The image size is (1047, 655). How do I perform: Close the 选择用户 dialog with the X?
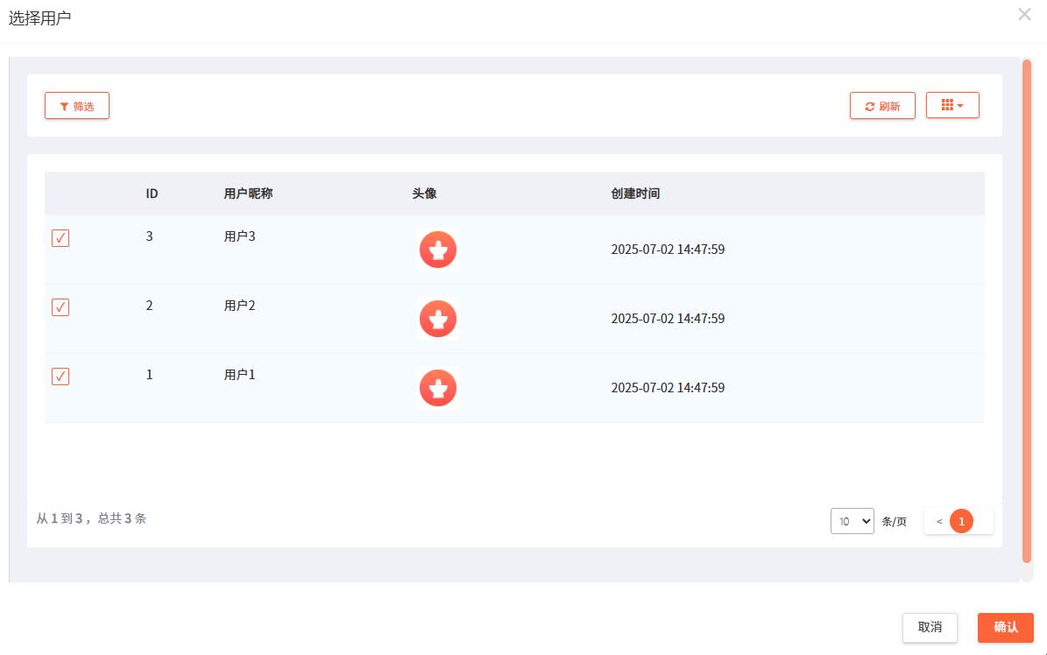[1024, 14]
